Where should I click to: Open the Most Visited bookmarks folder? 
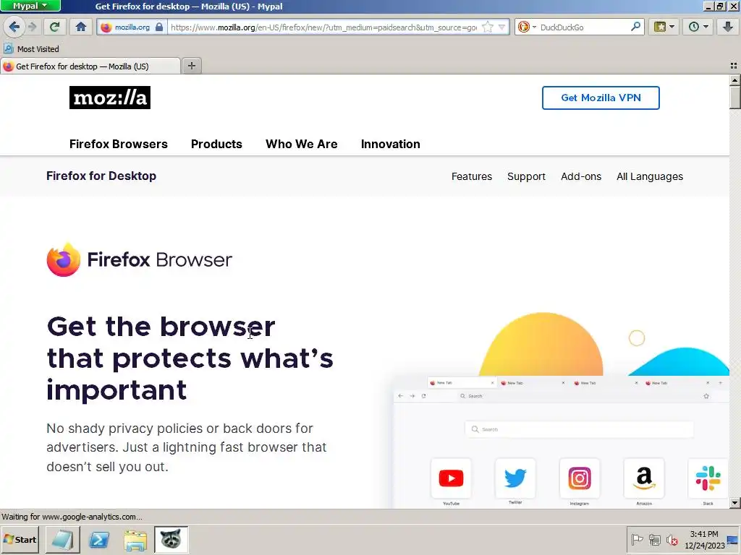click(31, 49)
